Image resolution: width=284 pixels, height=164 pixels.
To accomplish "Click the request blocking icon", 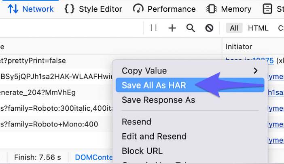I will (x=209, y=28).
